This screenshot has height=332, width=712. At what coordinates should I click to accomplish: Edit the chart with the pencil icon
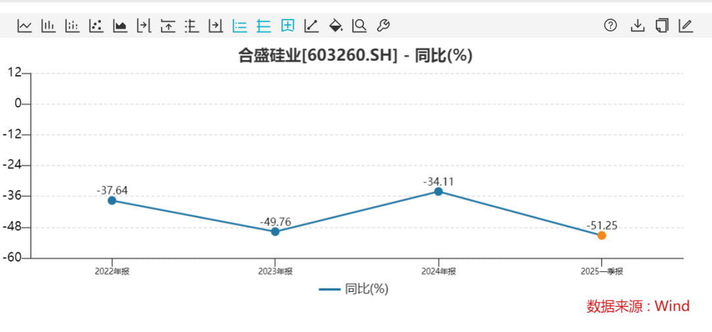(x=686, y=26)
